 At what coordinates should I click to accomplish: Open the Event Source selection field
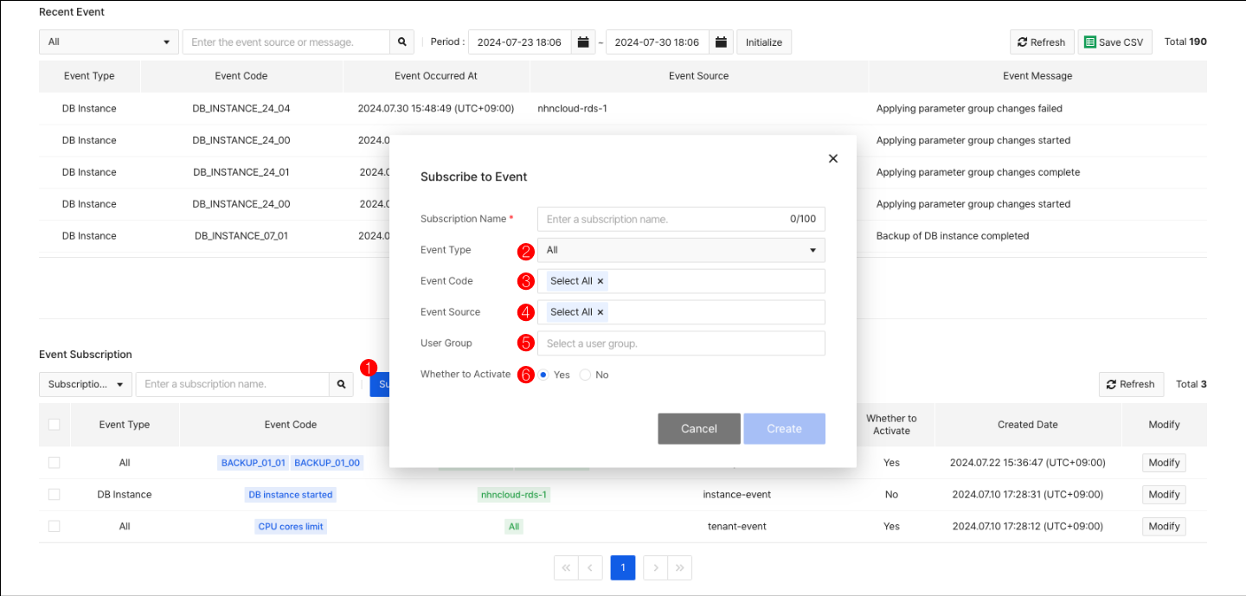pos(681,312)
